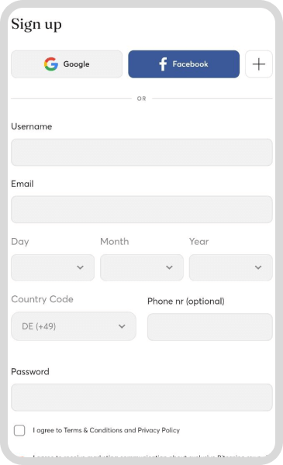283x465 pixels.
Task: Focus the Phone nr (optional) field
Action: coord(209,327)
